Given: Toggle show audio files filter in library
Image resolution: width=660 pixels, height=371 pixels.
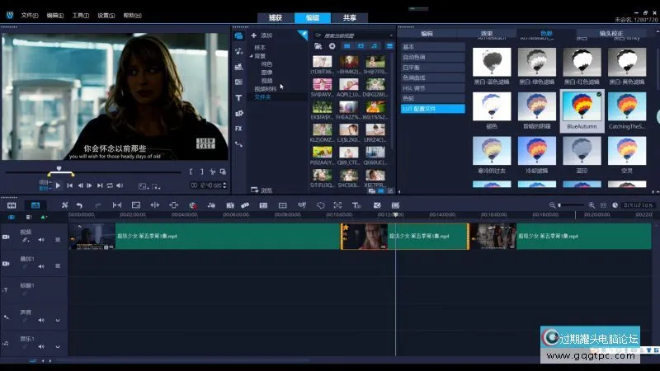Looking at the screenshot, I should click(x=375, y=46).
